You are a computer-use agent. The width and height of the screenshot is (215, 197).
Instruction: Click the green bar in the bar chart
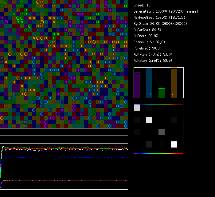pos(162,93)
